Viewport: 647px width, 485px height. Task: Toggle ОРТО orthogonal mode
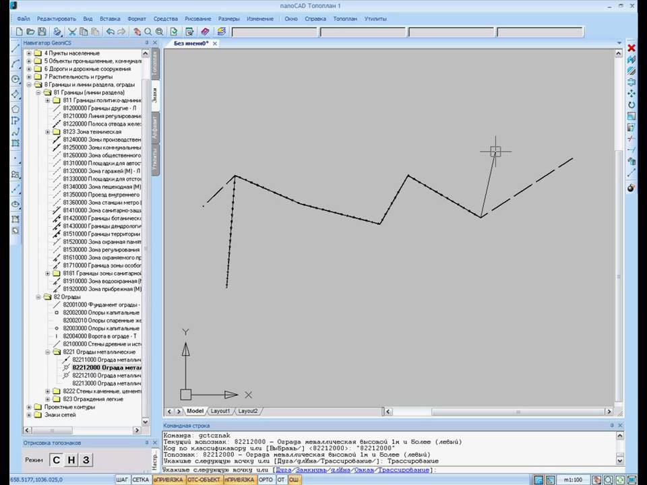tap(266, 480)
